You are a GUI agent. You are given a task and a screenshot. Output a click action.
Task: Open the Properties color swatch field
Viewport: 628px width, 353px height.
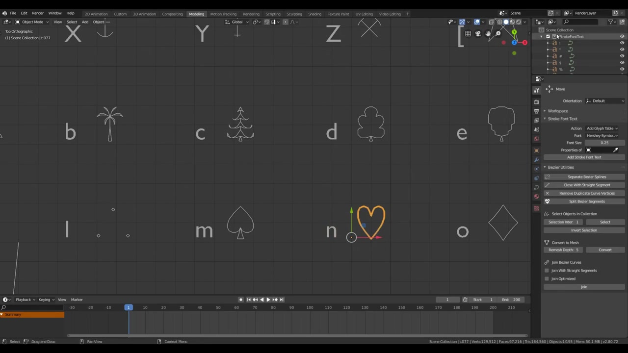pos(588,150)
